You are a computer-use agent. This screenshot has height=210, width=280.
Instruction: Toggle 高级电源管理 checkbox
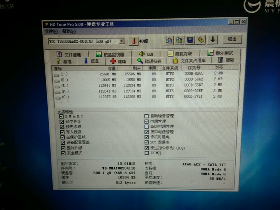(147, 127)
